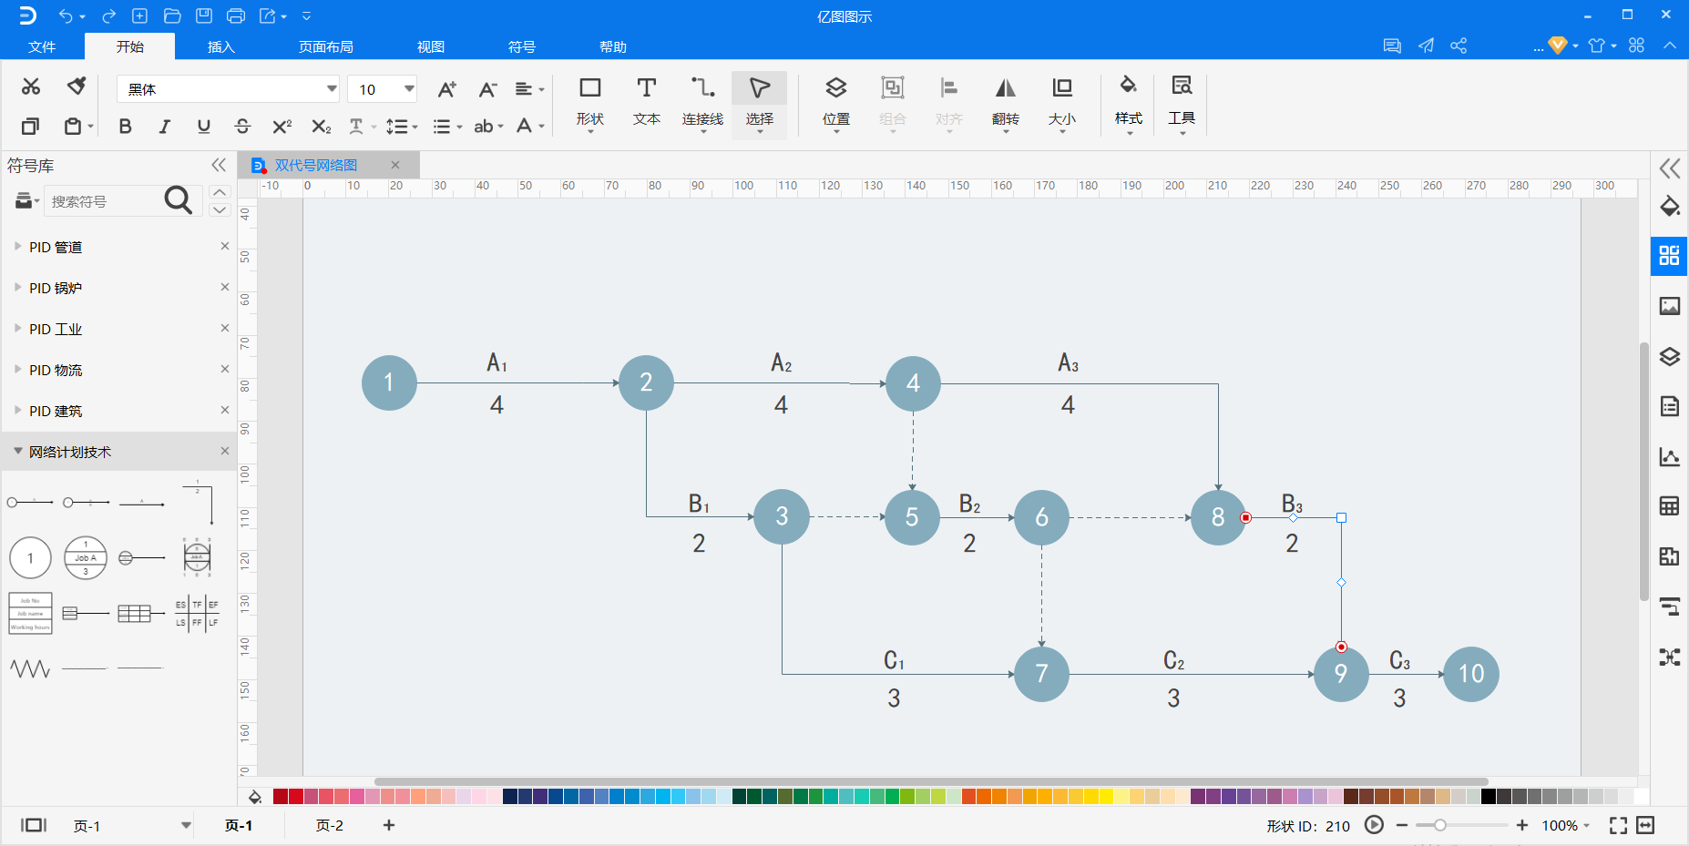Image resolution: width=1689 pixels, height=846 pixels.
Task: Select the 文本 text tool
Action: click(647, 103)
